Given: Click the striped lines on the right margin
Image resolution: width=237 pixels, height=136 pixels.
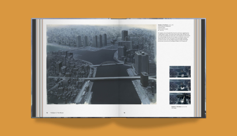Looking at the screenshot, I should pyautogui.click(x=198, y=68).
